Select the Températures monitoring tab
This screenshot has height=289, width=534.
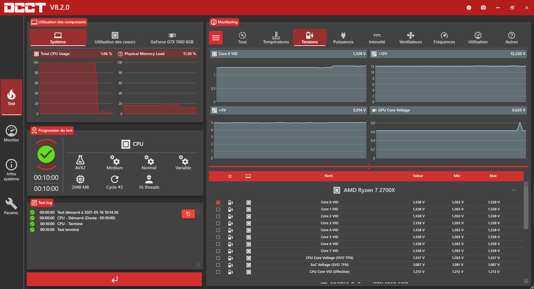pyautogui.click(x=276, y=38)
